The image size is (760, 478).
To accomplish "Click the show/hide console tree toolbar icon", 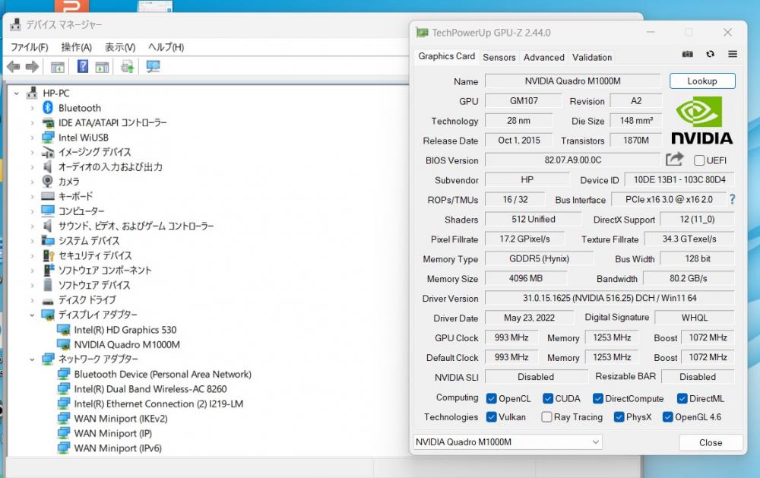I will point(58,67).
